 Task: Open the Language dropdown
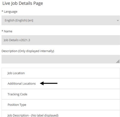(61, 20)
